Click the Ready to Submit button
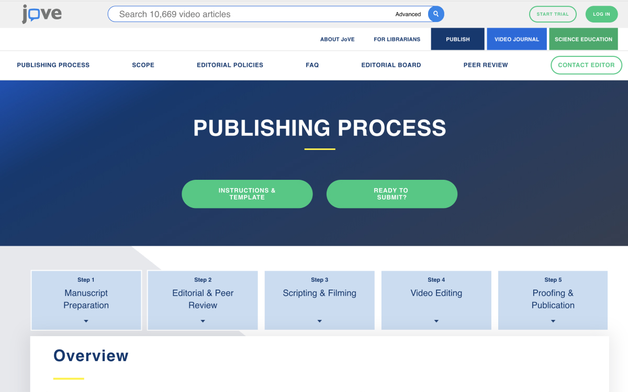This screenshot has width=628, height=392. 391,194
